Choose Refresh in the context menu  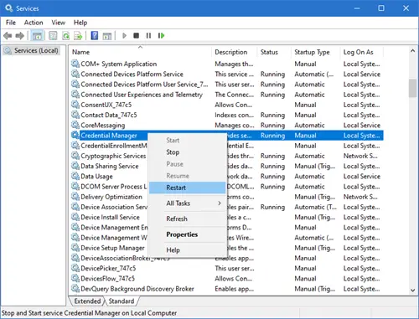click(187, 219)
